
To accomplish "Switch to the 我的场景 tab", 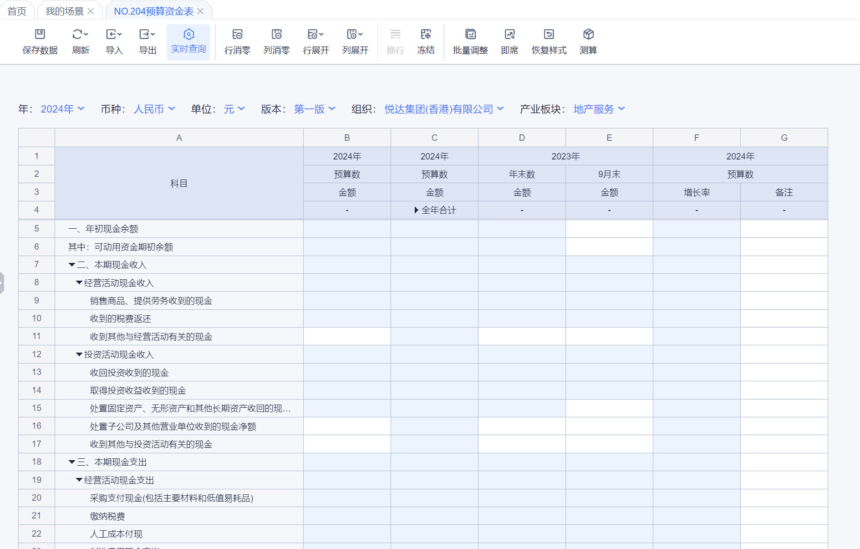I will pos(64,11).
